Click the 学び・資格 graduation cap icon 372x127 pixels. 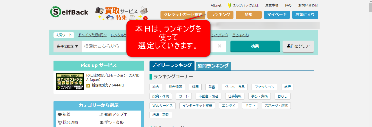(101, 122)
